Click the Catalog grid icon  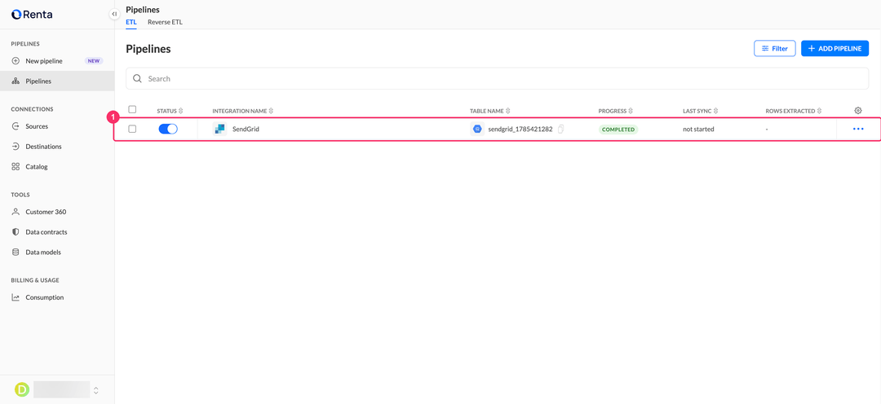tap(15, 167)
